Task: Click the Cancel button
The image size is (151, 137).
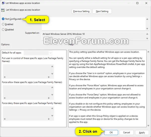Action: (126, 132)
